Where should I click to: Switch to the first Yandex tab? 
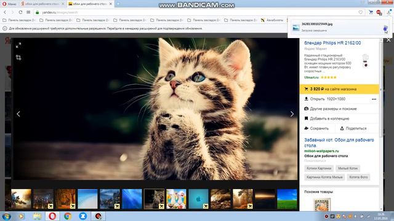click(42, 4)
